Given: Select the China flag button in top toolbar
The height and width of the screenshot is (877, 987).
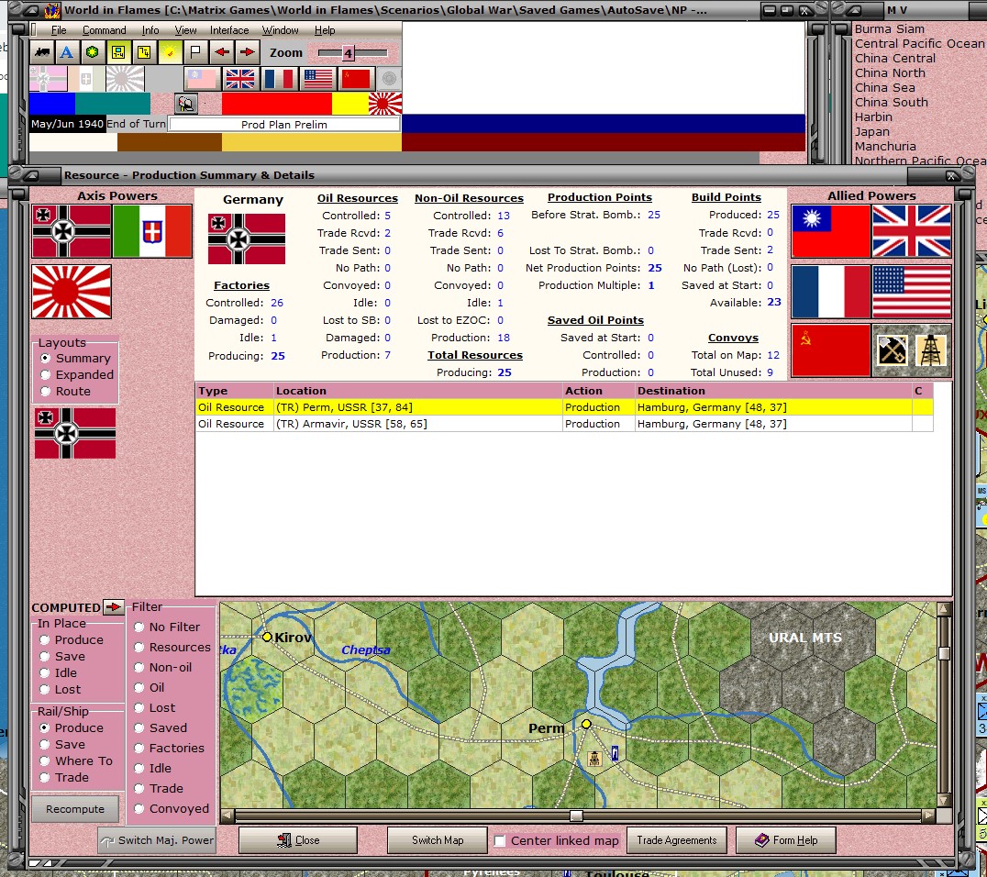Looking at the screenshot, I should coord(202,79).
